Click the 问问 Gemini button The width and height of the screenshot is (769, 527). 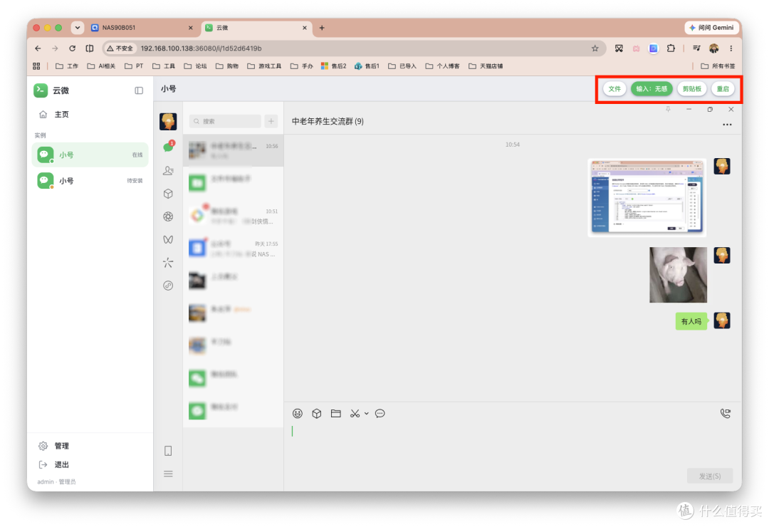click(711, 28)
